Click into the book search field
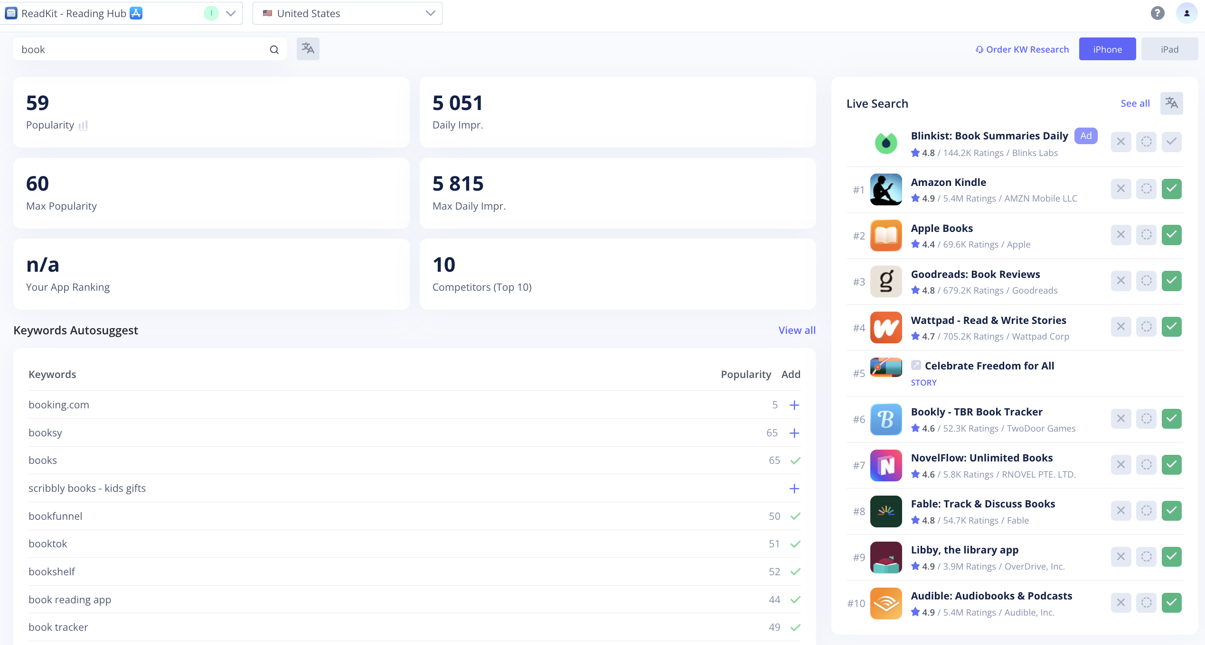1205x645 pixels. 142,49
